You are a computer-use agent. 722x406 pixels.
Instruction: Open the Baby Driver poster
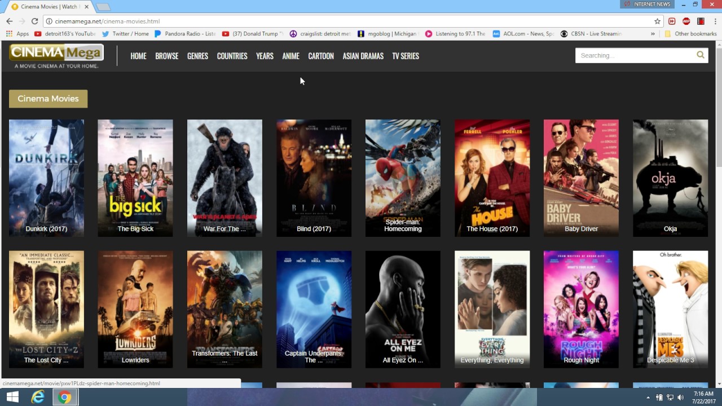click(x=581, y=178)
